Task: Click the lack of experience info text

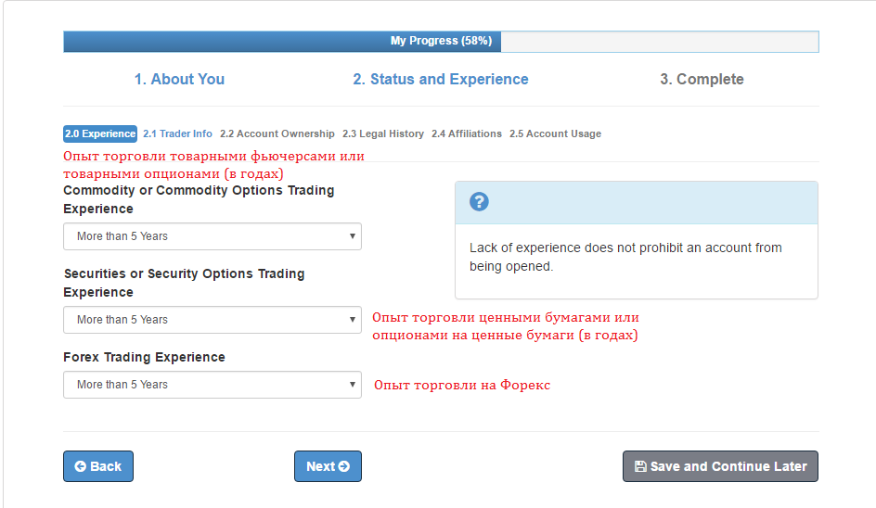Action: tap(625, 257)
